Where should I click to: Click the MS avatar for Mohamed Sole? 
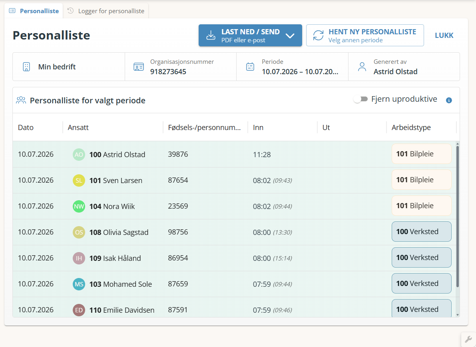point(79,284)
